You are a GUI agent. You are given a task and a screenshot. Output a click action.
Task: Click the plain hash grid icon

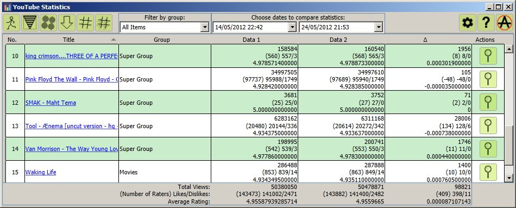click(85, 23)
